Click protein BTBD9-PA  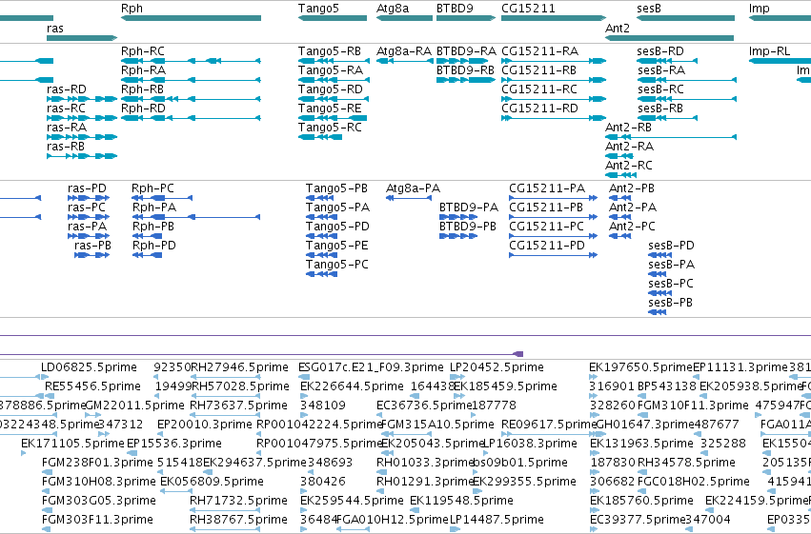[458, 217]
